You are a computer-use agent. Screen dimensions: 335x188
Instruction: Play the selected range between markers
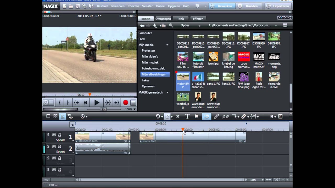click(x=108, y=103)
